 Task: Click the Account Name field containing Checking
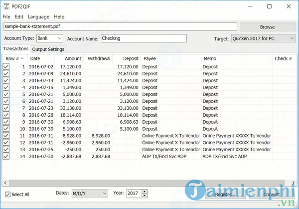tap(144, 38)
